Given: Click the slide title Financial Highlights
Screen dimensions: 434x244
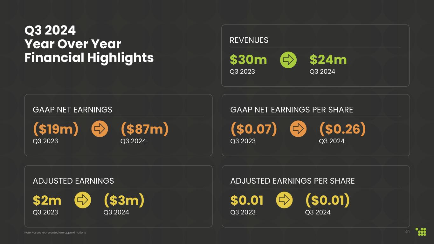Looking at the screenshot, I should [89, 58].
